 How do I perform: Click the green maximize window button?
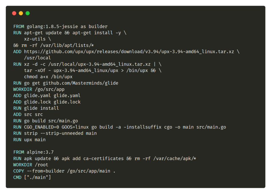pyautogui.click(x=28, y=13)
